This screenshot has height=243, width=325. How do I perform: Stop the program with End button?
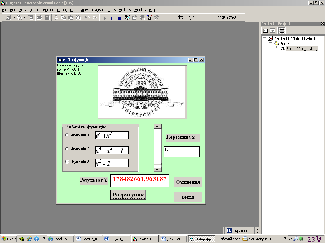(119, 18)
